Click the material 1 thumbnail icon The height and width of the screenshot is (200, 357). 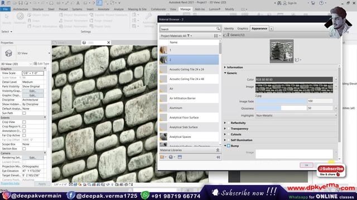pos(163,50)
